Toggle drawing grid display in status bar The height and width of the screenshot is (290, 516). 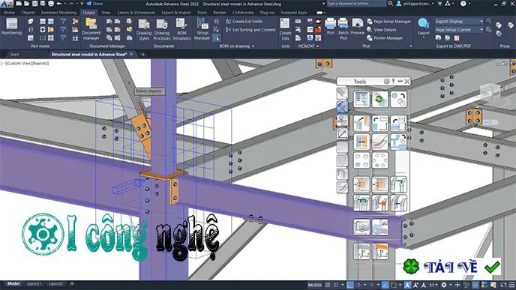tap(328, 285)
